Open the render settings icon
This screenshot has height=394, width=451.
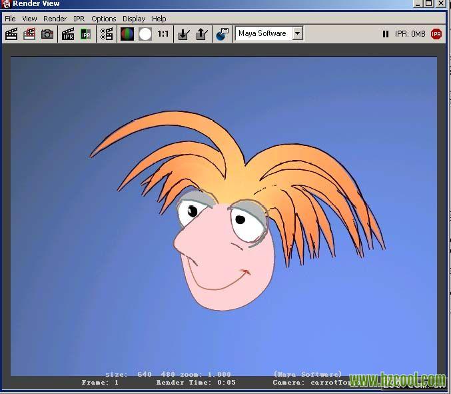click(107, 34)
